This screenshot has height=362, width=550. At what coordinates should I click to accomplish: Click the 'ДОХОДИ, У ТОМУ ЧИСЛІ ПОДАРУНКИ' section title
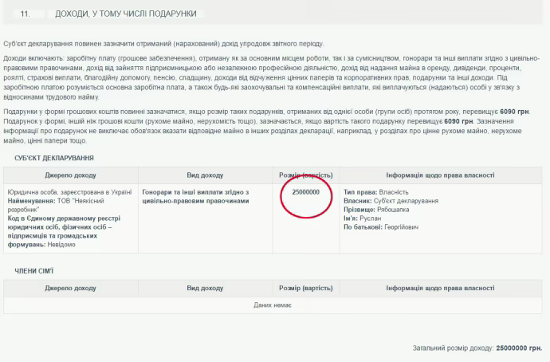tap(125, 14)
